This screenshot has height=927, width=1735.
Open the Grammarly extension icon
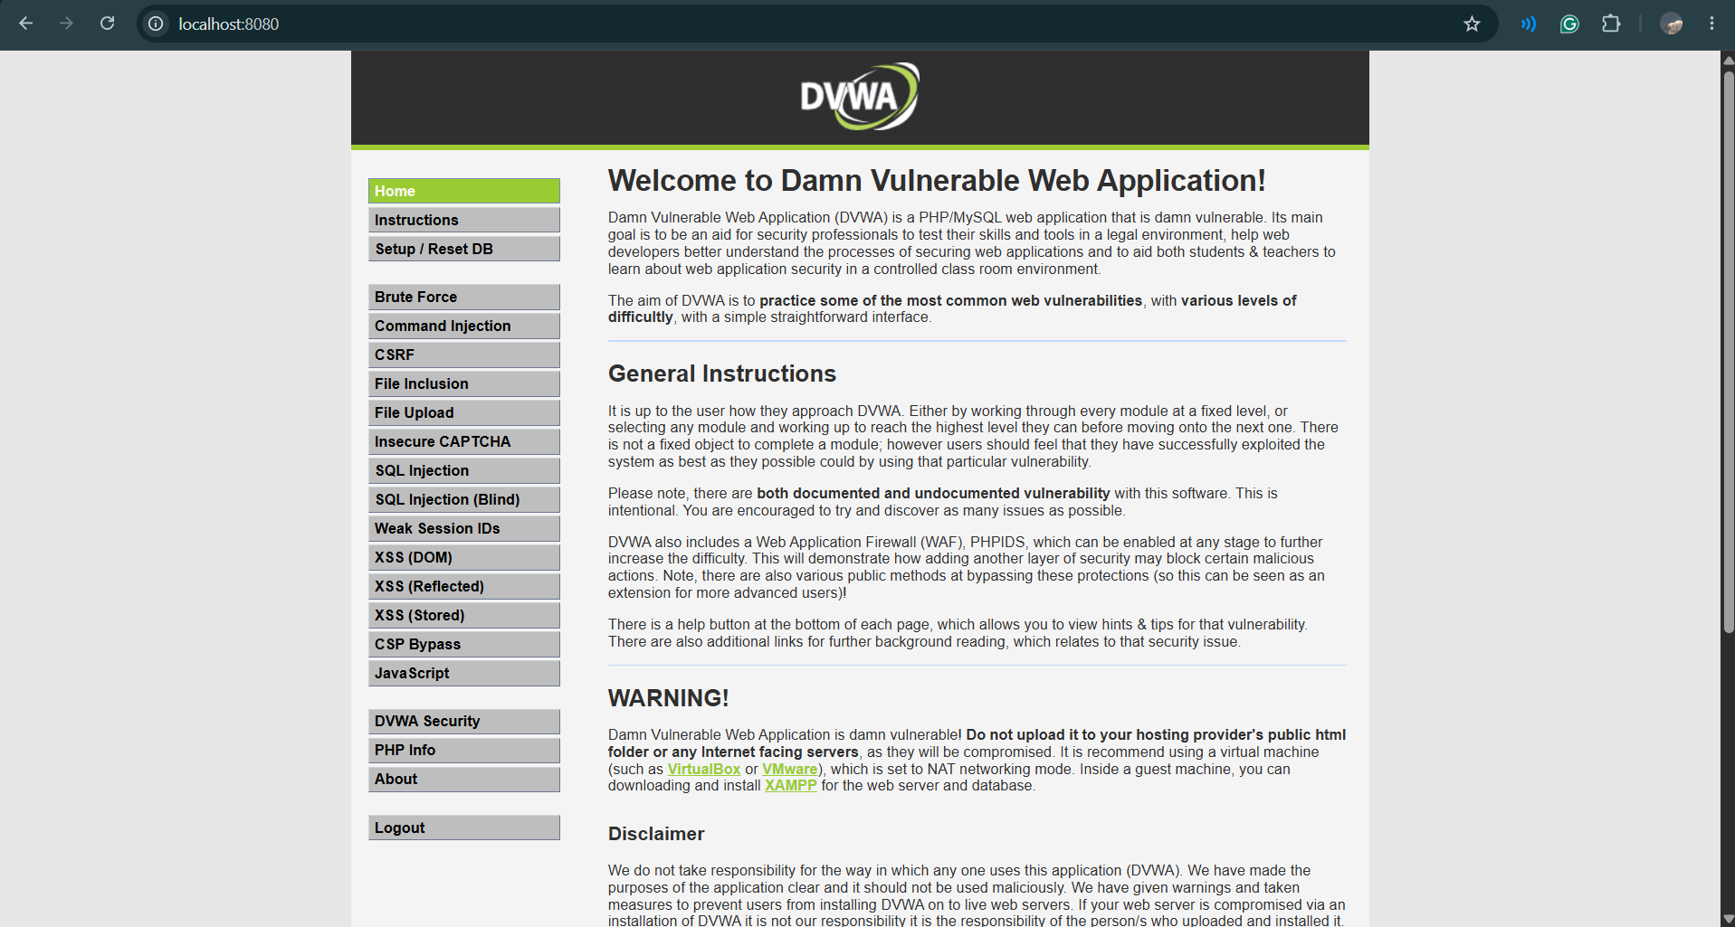tap(1569, 24)
